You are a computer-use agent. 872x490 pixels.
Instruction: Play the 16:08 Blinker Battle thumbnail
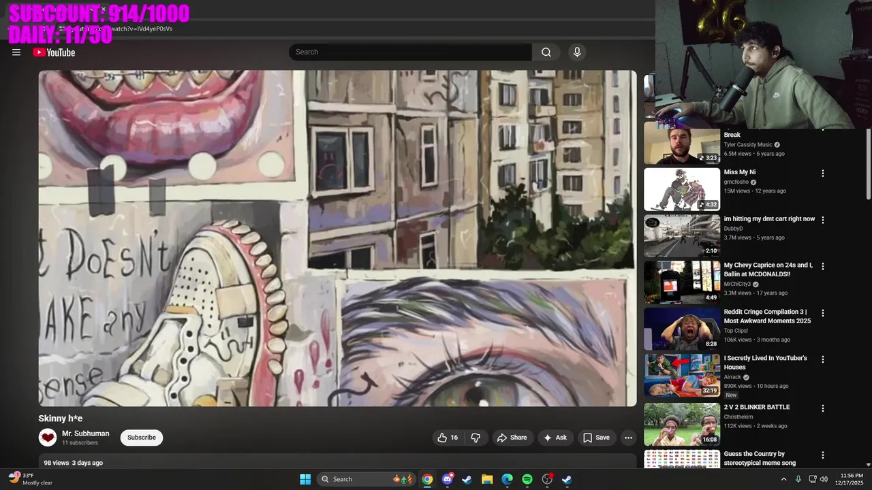(x=682, y=424)
